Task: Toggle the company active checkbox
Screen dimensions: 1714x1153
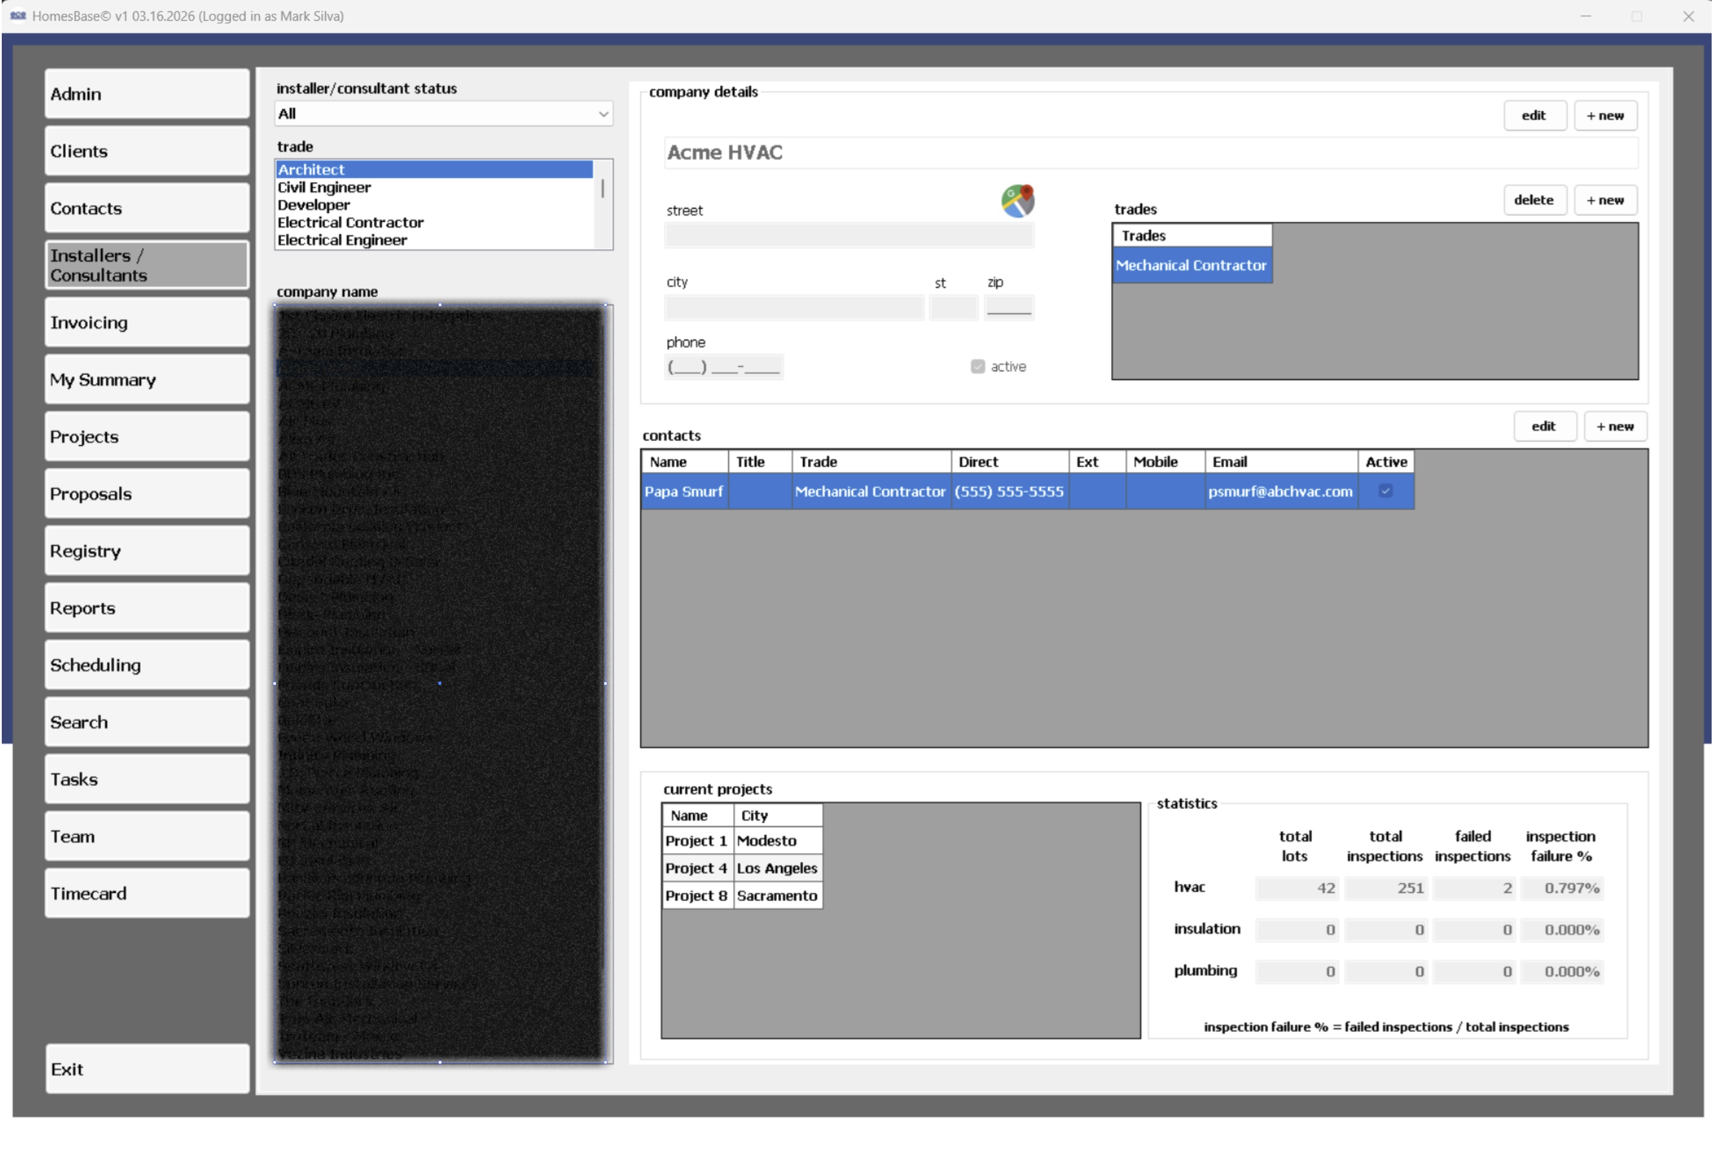Action: tap(977, 366)
